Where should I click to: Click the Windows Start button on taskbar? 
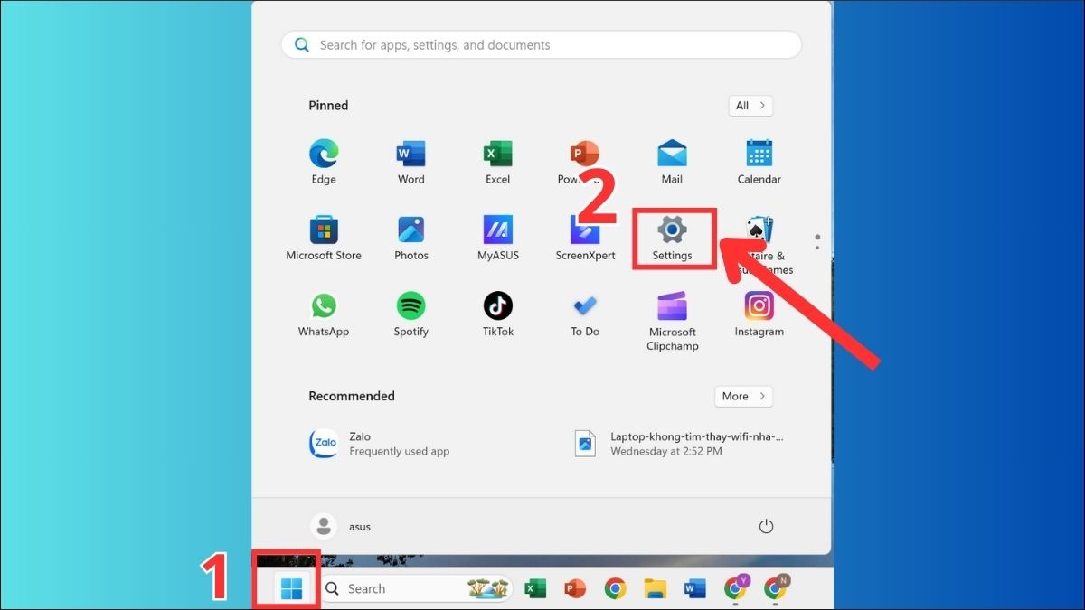(x=291, y=588)
